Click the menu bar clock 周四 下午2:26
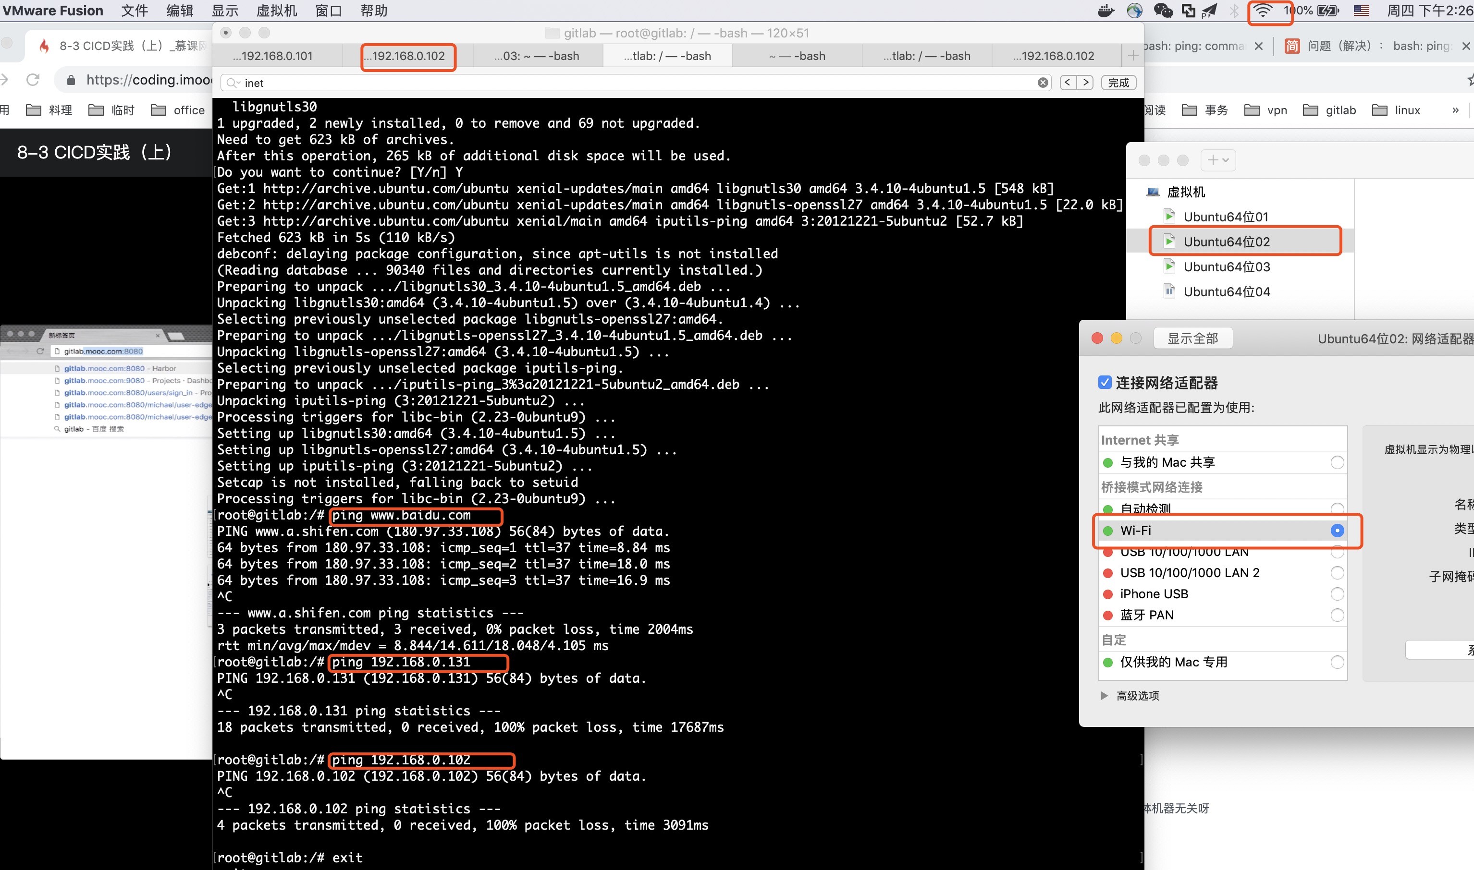 (1429, 11)
